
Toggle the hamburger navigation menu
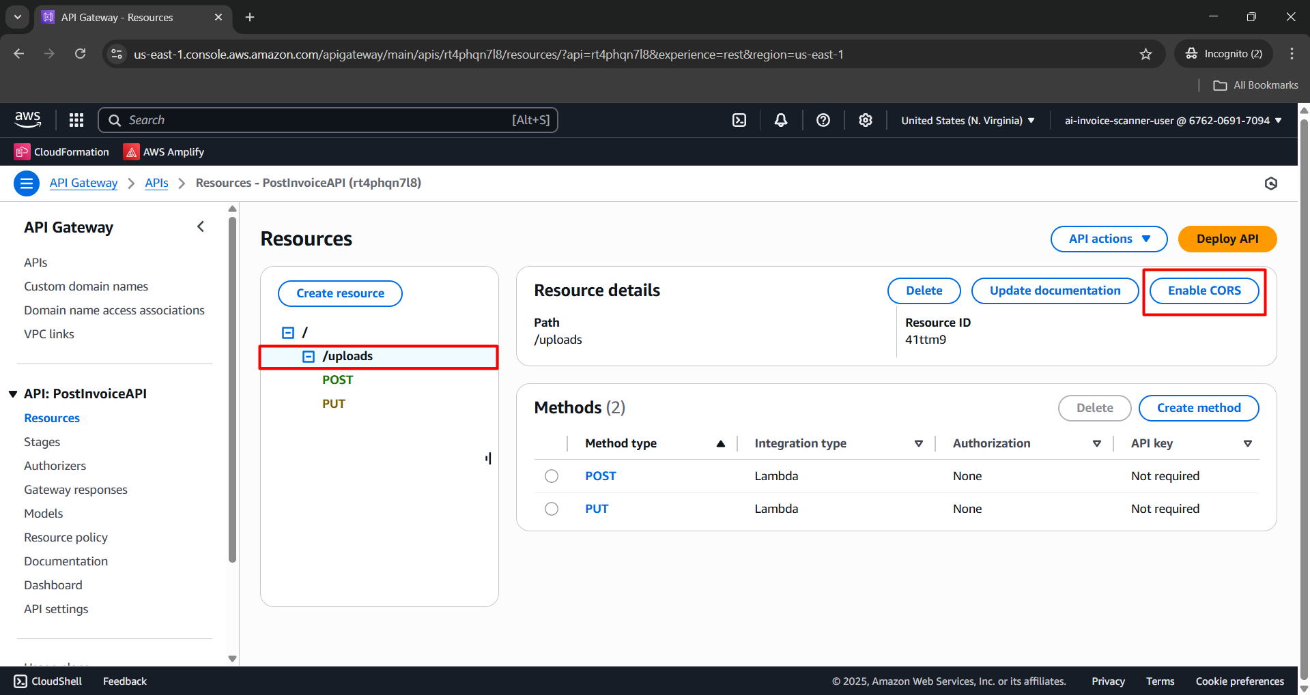click(x=27, y=183)
